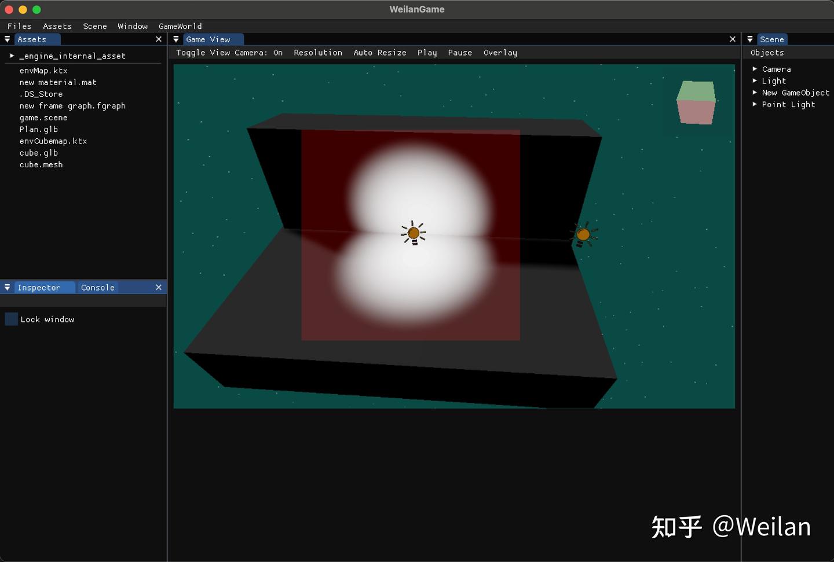The height and width of the screenshot is (562, 834).
Task: Click the Game View panel funnel icon
Action: click(176, 39)
